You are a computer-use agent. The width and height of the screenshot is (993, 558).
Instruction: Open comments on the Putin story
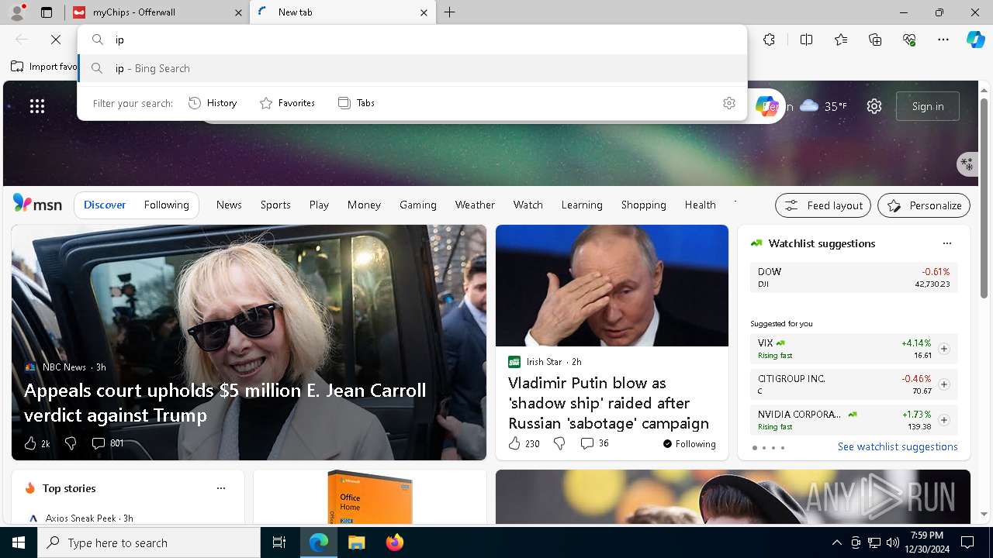pos(594,443)
